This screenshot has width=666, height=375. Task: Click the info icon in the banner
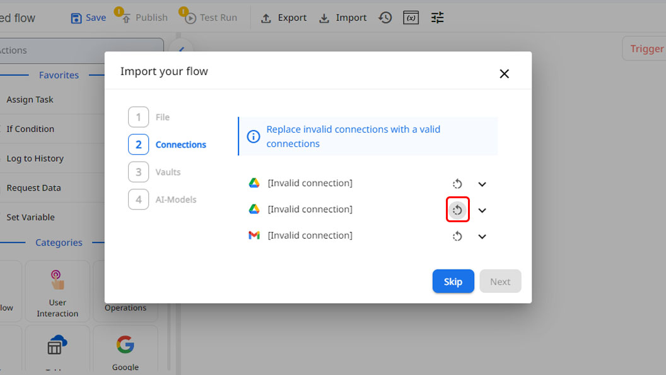coord(254,136)
